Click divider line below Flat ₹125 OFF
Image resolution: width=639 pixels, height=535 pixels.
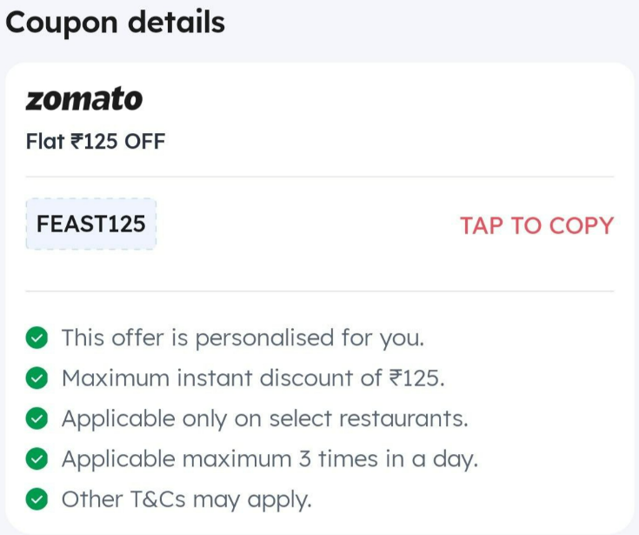(x=320, y=177)
